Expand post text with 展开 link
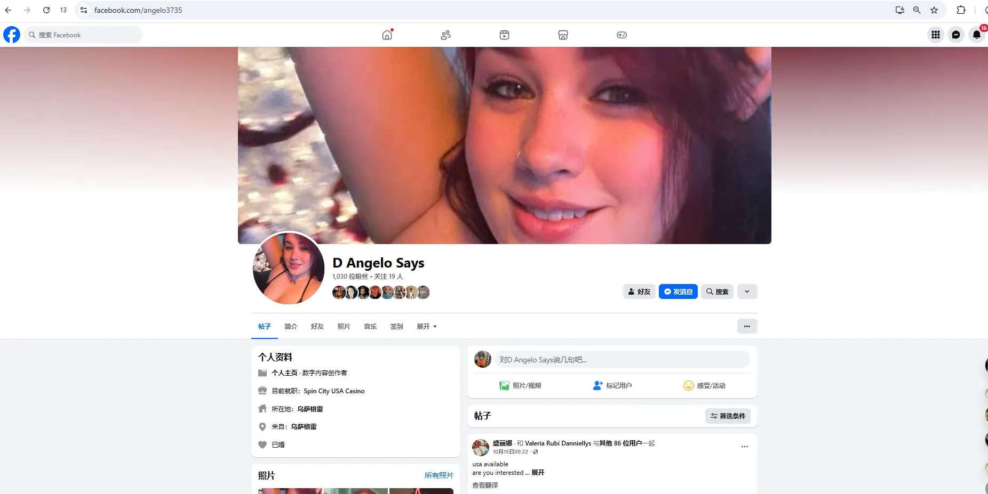988x494 pixels. pyautogui.click(x=538, y=473)
